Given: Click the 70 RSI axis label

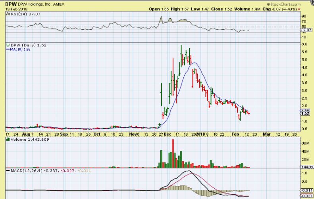Looking at the screenshot, I should [304, 21].
